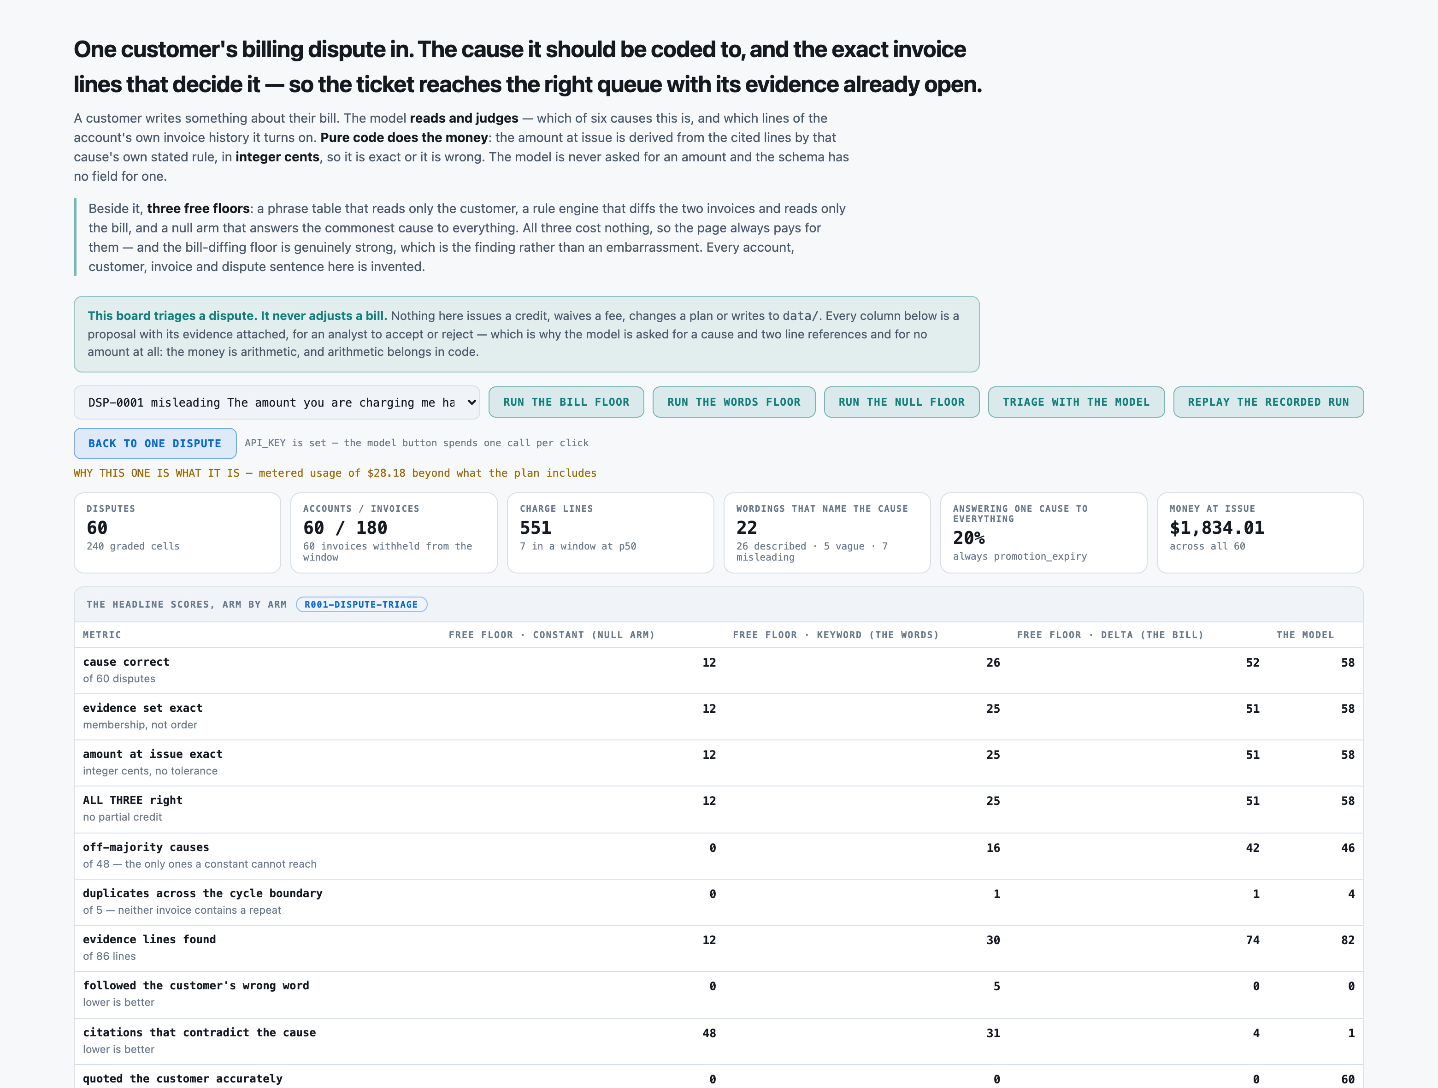Select the DISPUTES stat card showing 60

pyautogui.click(x=177, y=532)
